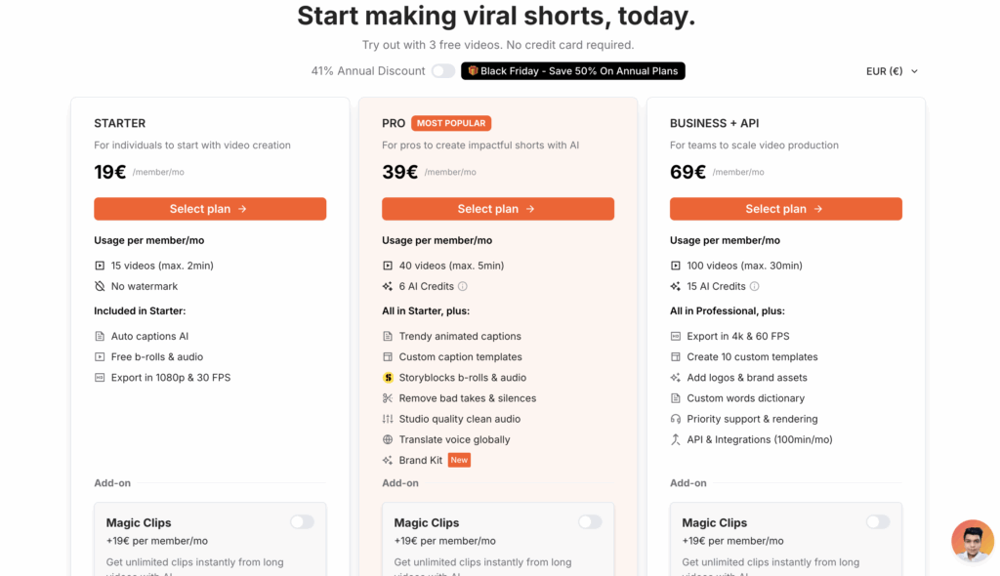Click the Black Friday annual plans banner
Viewport: 1000px width, 576px height.
pos(573,71)
